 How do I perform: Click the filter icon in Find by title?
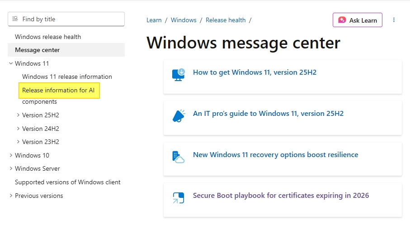15,19
